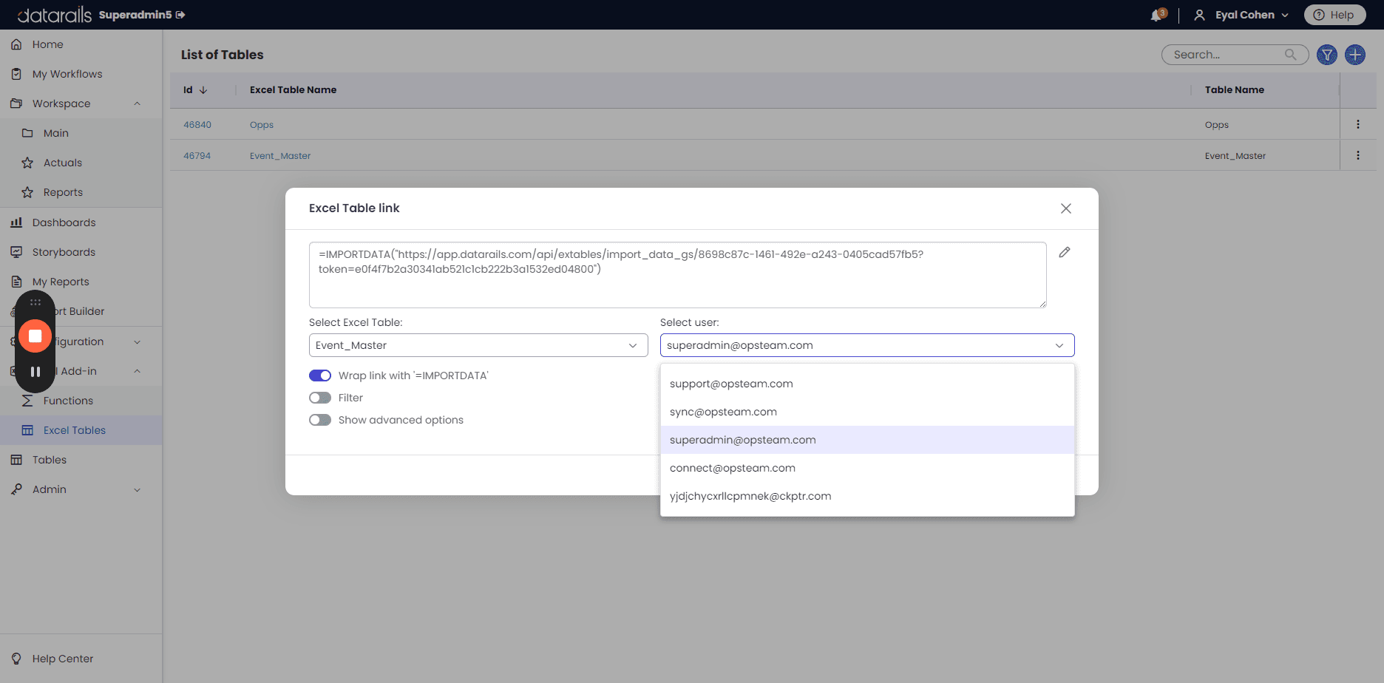Screen dimensions: 1384x683
Task: Toggle Wrap link with =IMPORTDATA switch
Action: tap(320, 376)
